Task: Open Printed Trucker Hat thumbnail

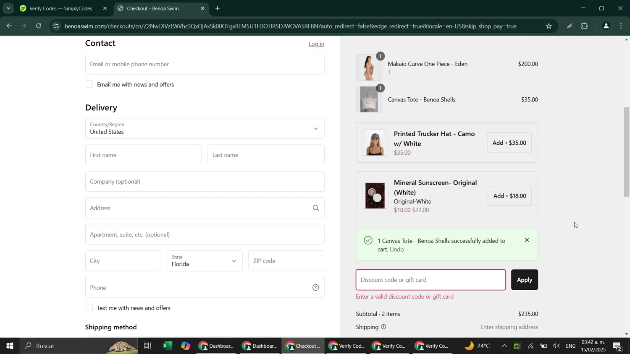Action: click(x=375, y=143)
